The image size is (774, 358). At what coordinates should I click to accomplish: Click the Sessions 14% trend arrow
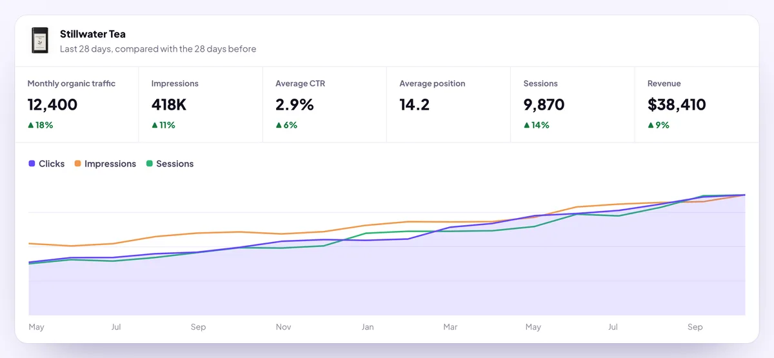point(526,125)
